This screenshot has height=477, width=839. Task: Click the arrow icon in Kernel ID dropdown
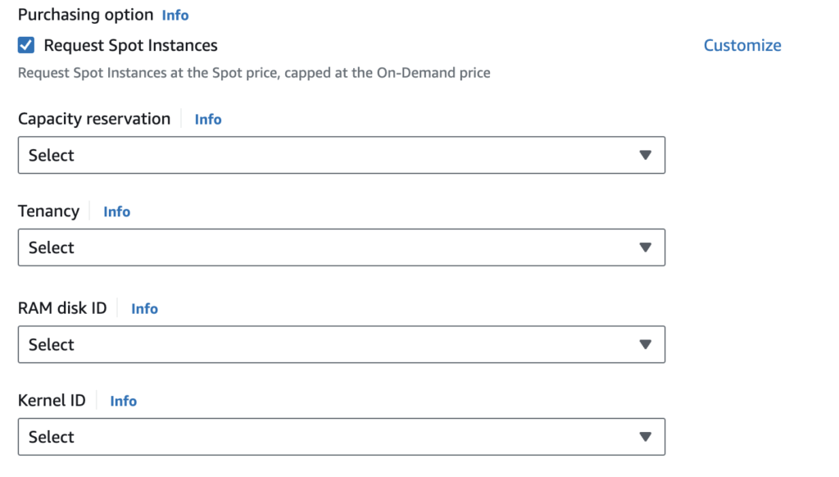(x=645, y=437)
